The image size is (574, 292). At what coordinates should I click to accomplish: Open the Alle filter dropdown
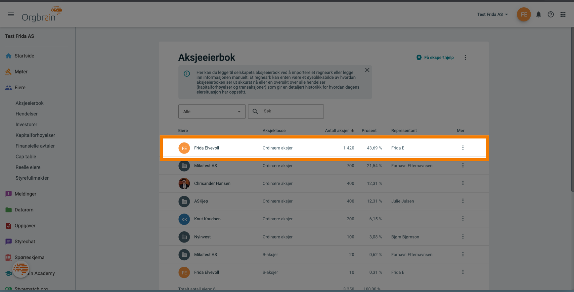pos(212,111)
